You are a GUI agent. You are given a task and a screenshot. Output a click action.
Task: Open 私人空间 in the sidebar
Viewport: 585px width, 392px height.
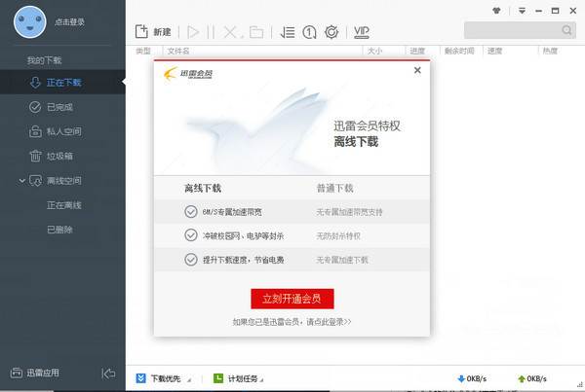(x=62, y=131)
